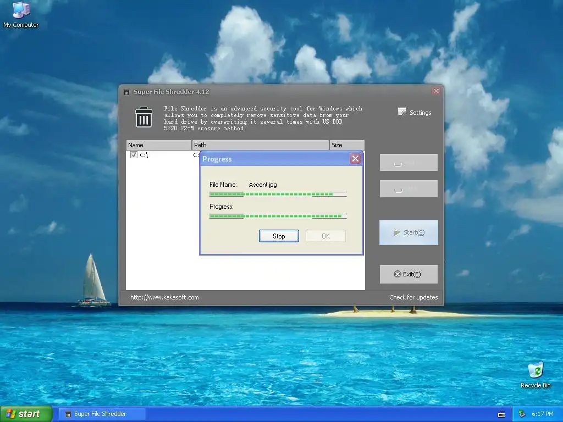Click the large trash can shredder icon
Viewport: 563px width, 422px height.
(143, 117)
